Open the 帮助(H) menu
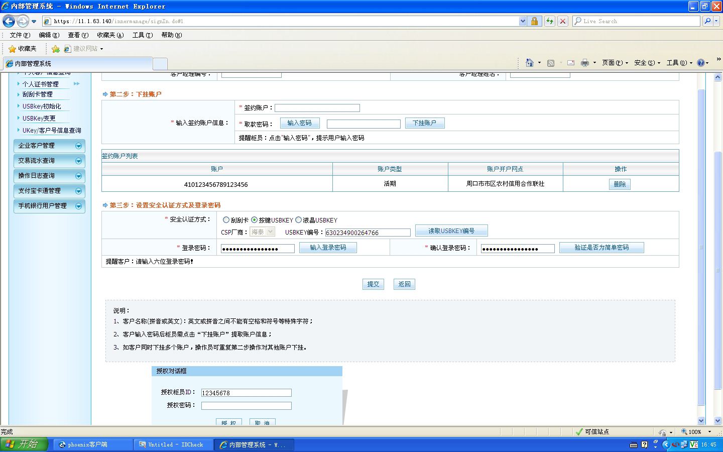723x452 pixels. pyautogui.click(x=172, y=35)
